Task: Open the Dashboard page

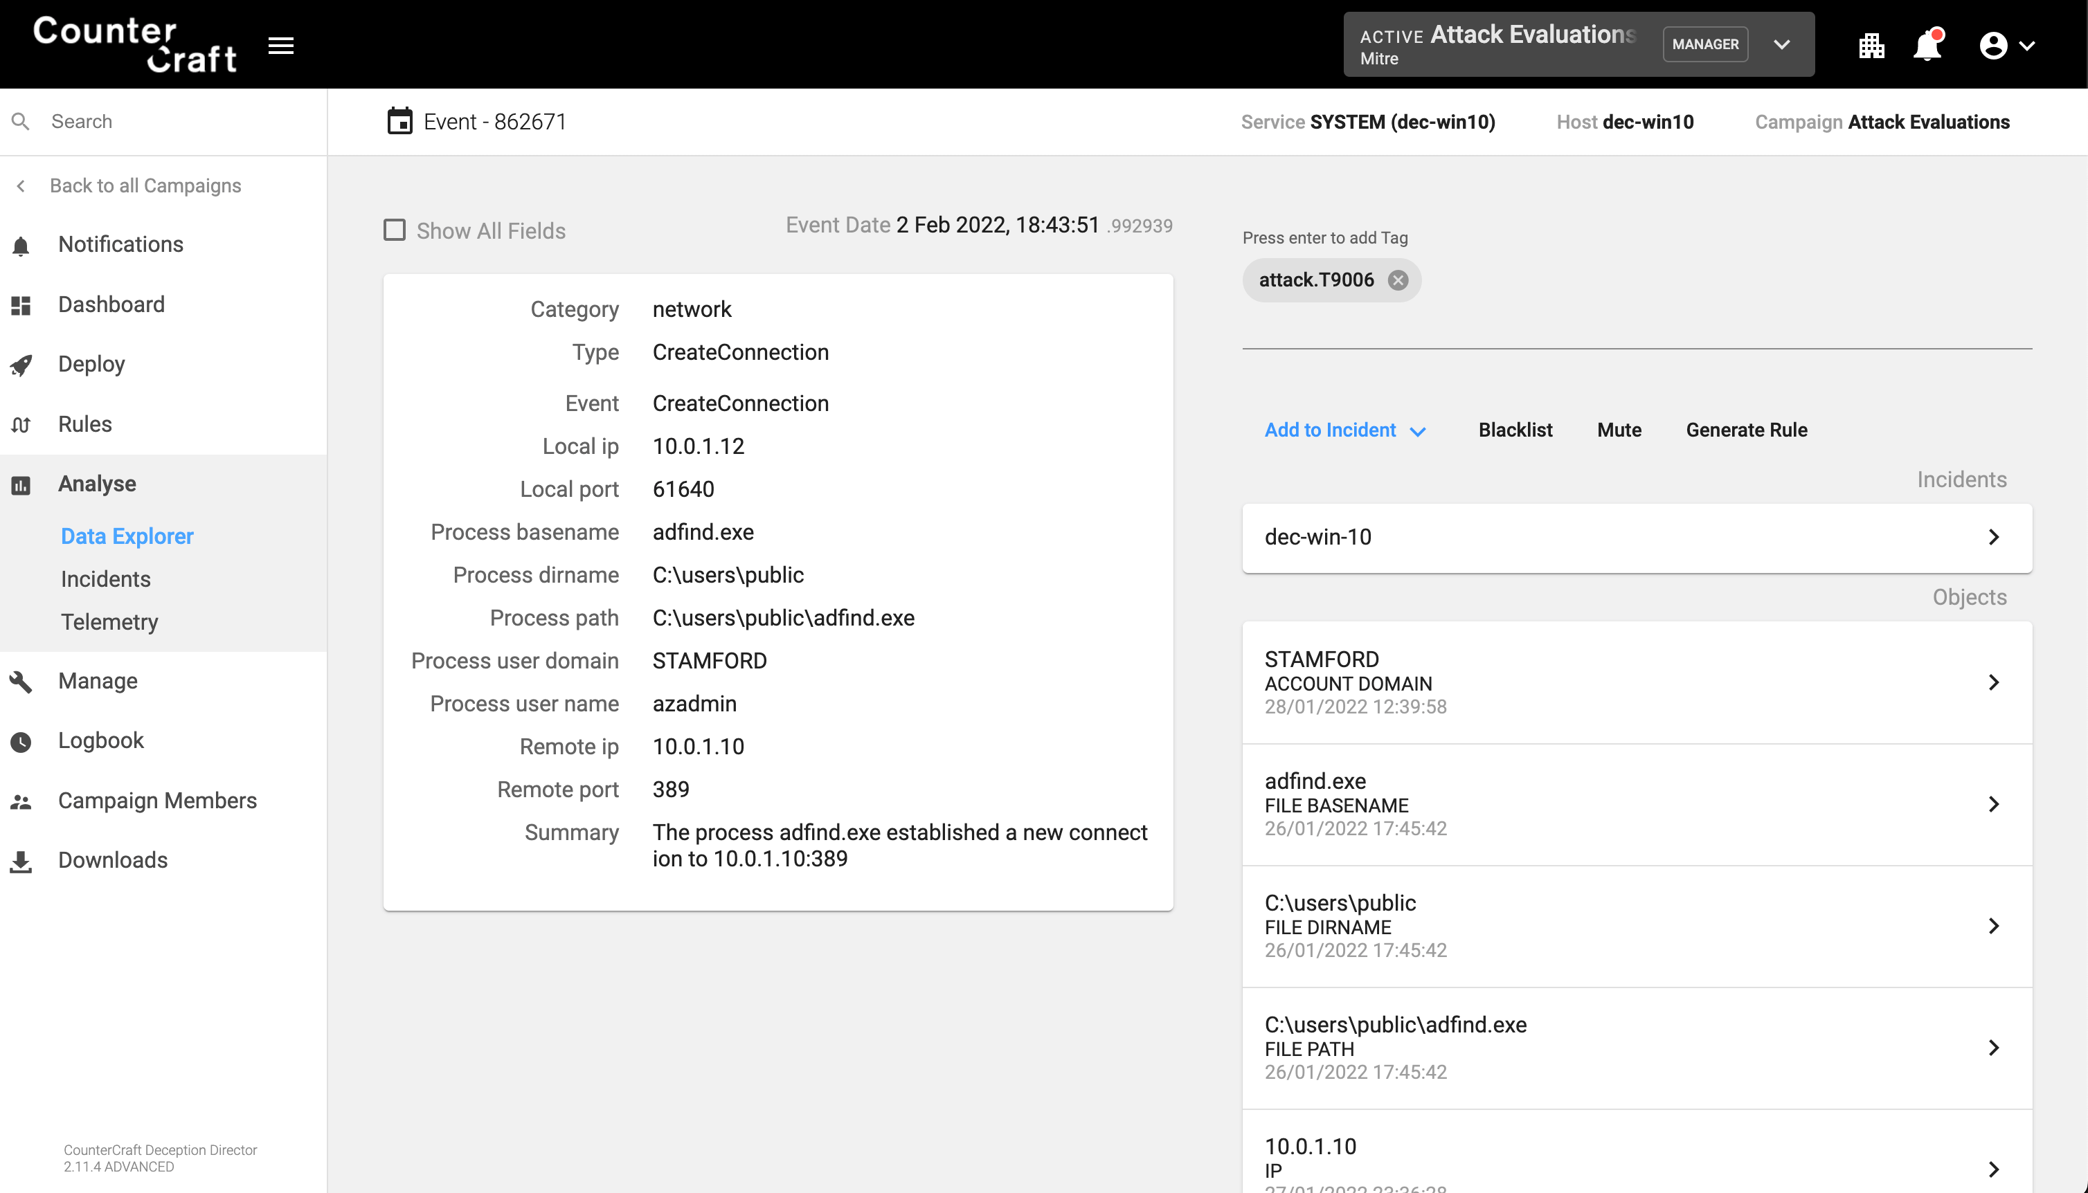Action: click(x=111, y=304)
